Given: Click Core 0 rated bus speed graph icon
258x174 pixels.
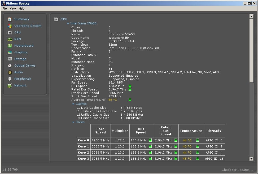Looking at the screenshot, I should click(176, 140).
